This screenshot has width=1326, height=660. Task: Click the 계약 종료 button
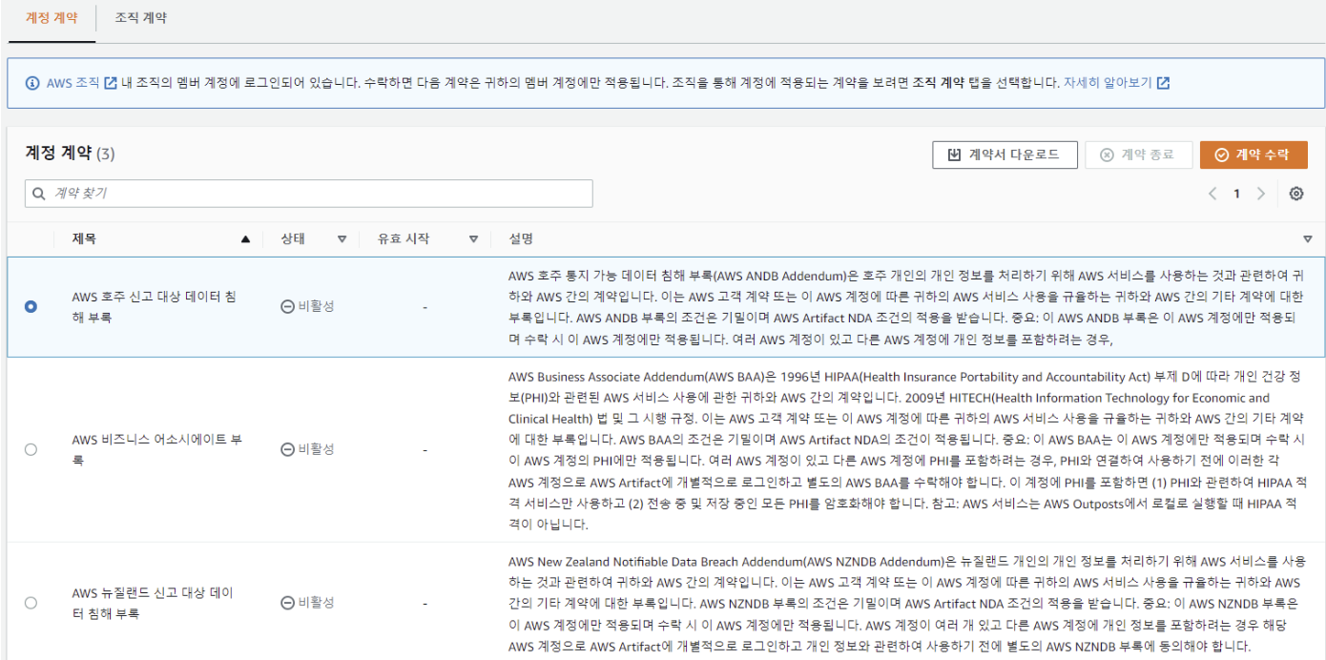(1138, 155)
